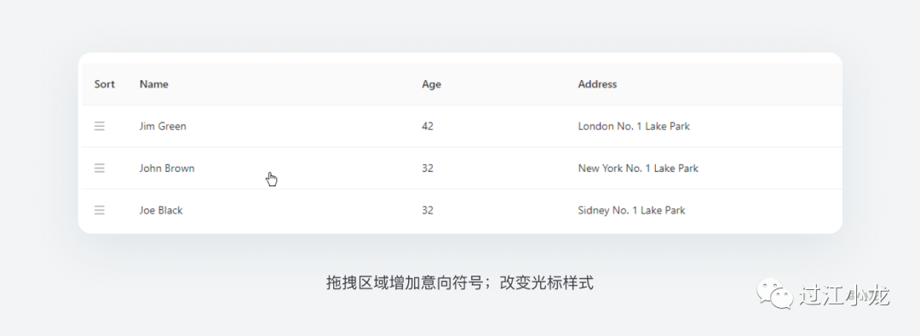Click Joe Black's age 32 cell
Screen dimensions: 920x336
tap(427, 210)
